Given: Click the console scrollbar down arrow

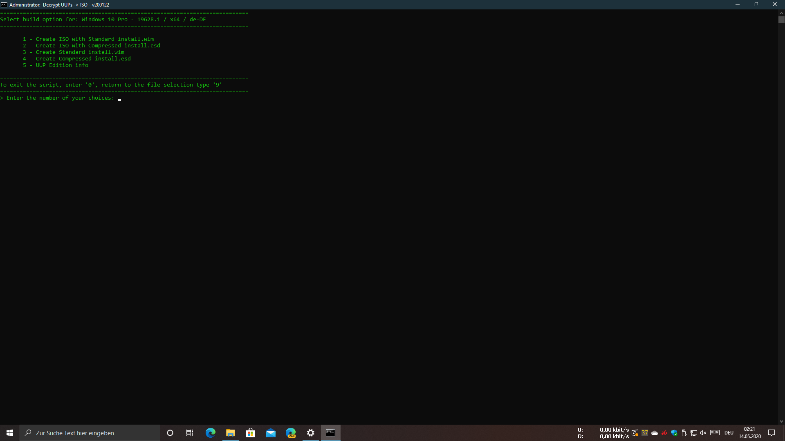Looking at the screenshot, I should pyautogui.click(x=781, y=421).
